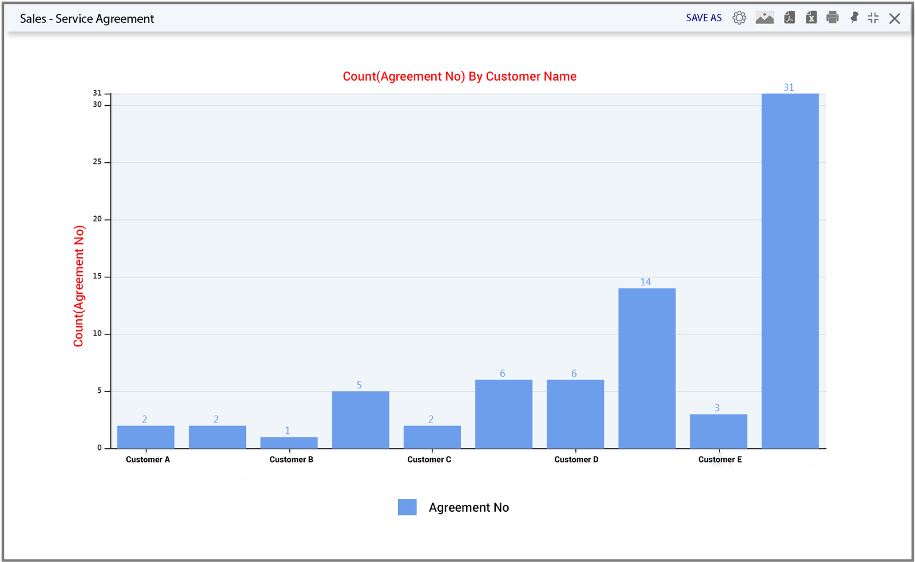The image size is (915, 562).
Task: Select the tallest bar labeled 31
Action: coord(790,271)
